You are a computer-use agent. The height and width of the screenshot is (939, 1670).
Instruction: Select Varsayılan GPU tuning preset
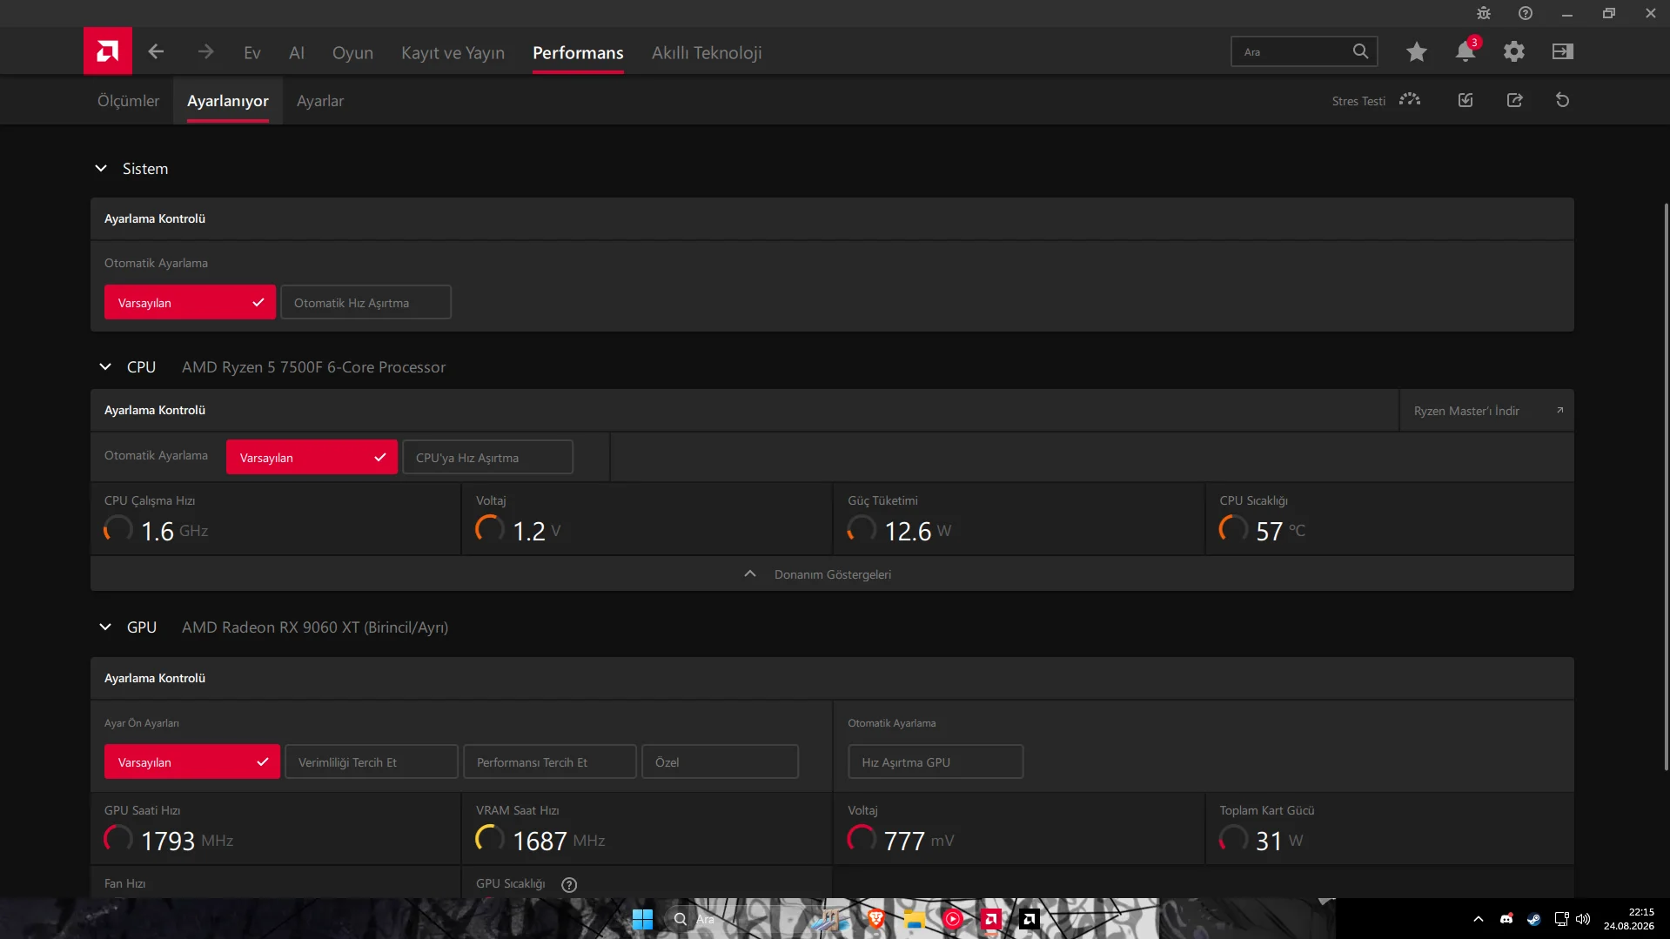point(192,761)
